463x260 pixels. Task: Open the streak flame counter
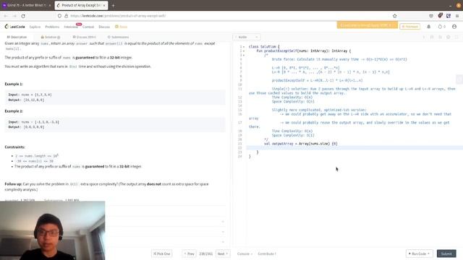tap(442, 27)
